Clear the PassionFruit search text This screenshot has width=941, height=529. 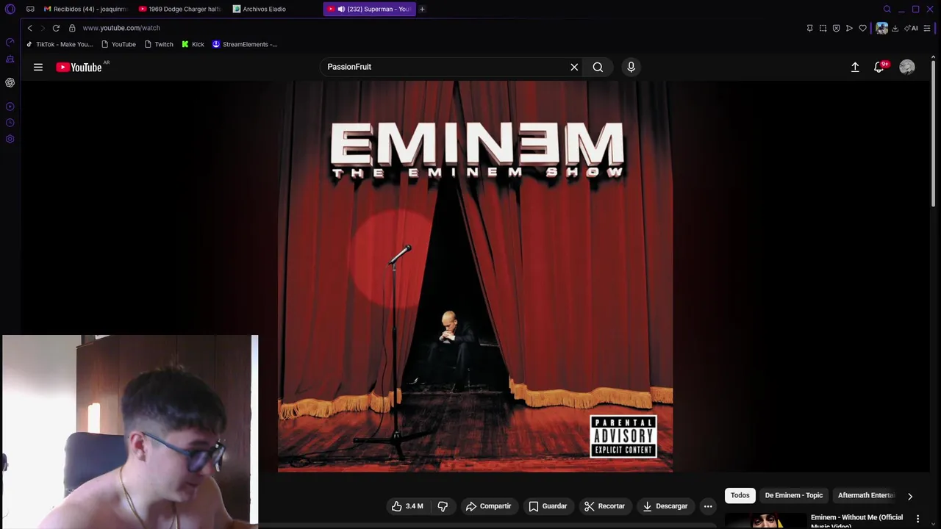pyautogui.click(x=574, y=67)
